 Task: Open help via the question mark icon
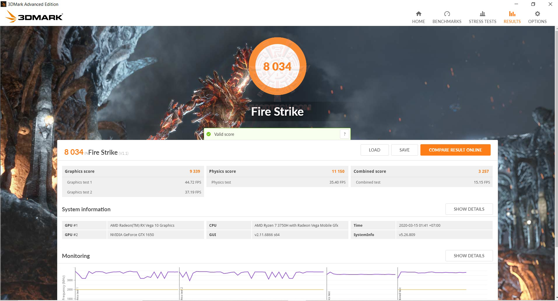[345, 134]
